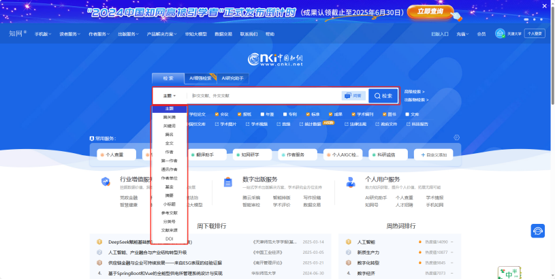Open 统计数据 external link
This screenshot has width=555, height=279.
(310, 124)
